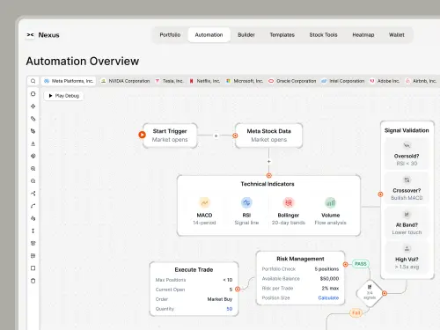Click the Oversold? check icon
440x330 pixels.
point(407,145)
